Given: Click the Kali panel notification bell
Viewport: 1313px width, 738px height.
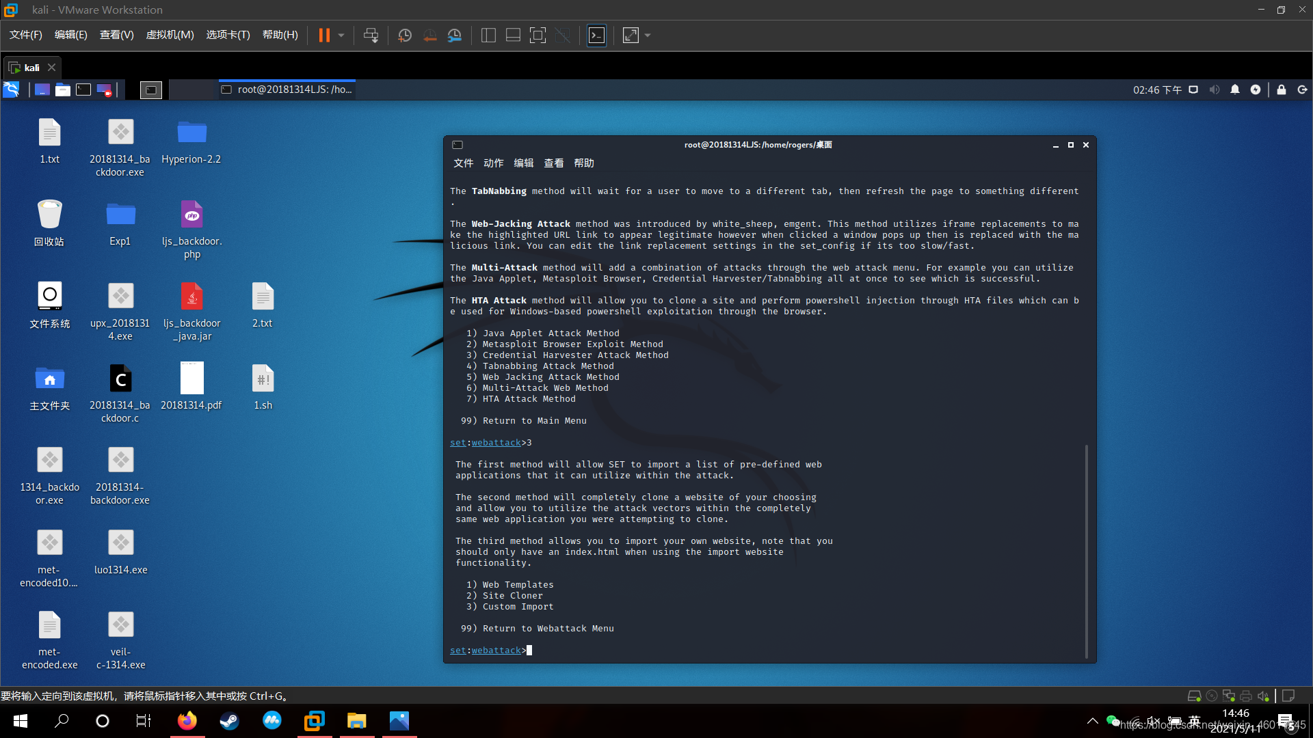Looking at the screenshot, I should [1235, 90].
